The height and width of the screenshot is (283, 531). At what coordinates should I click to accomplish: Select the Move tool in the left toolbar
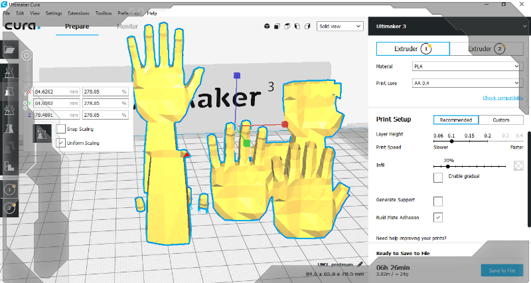[9, 72]
